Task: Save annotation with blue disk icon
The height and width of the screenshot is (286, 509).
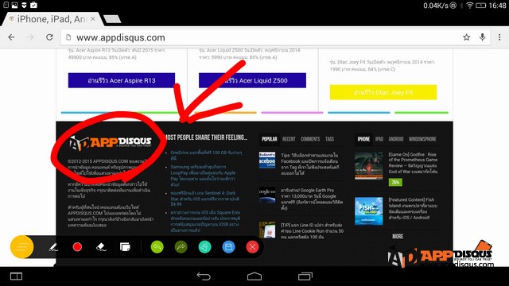Action: click(228, 247)
